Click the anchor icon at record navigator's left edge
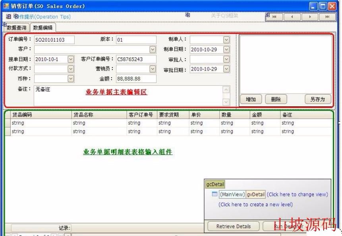 tap(269, 14)
